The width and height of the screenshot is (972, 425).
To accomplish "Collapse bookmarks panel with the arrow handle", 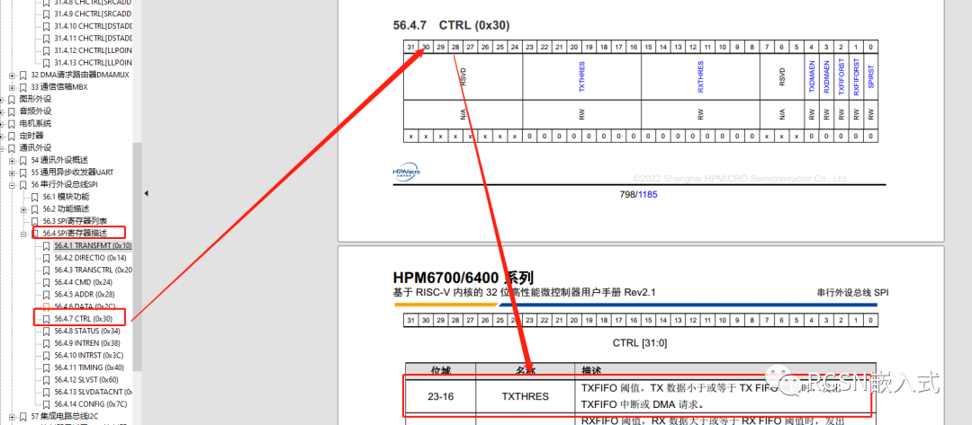I will point(147,194).
